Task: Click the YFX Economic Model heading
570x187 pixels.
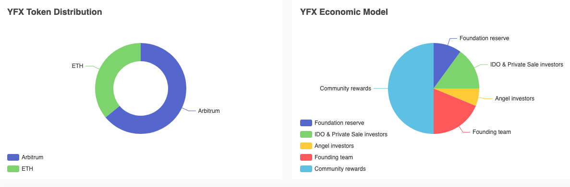Action: point(344,12)
